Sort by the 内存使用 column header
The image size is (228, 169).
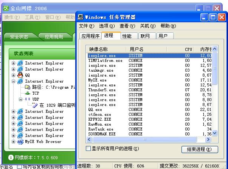203,49
